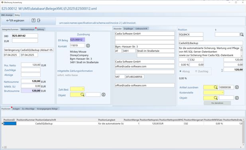Click the grid's vertical scrollbar down arrow
Viewport: 246px width, 150px height.
coord(243,145)
